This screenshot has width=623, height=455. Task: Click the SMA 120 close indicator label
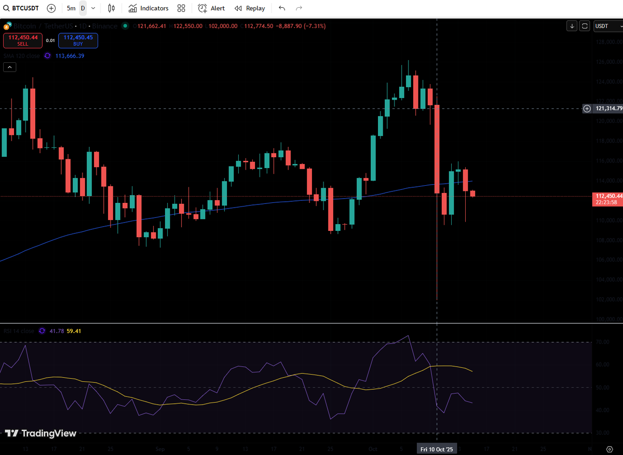coord(21,56)
